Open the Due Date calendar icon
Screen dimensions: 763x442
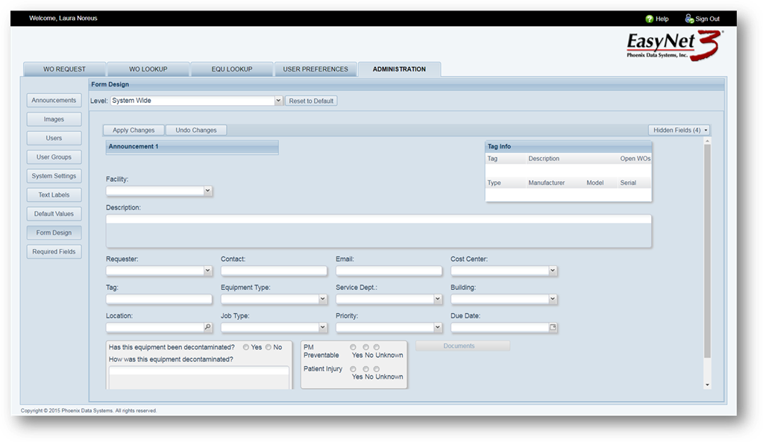click(553, 327)
